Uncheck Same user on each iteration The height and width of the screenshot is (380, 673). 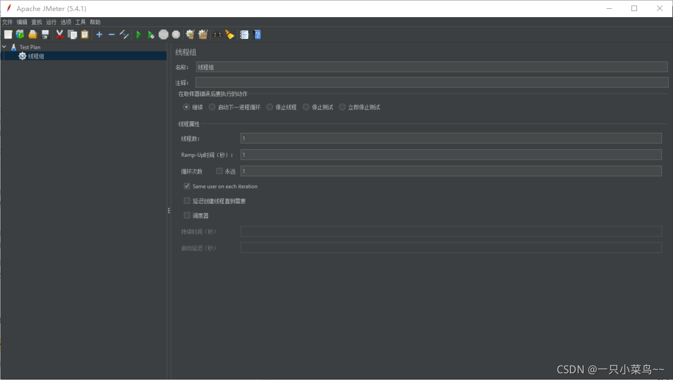coord(187,186)
